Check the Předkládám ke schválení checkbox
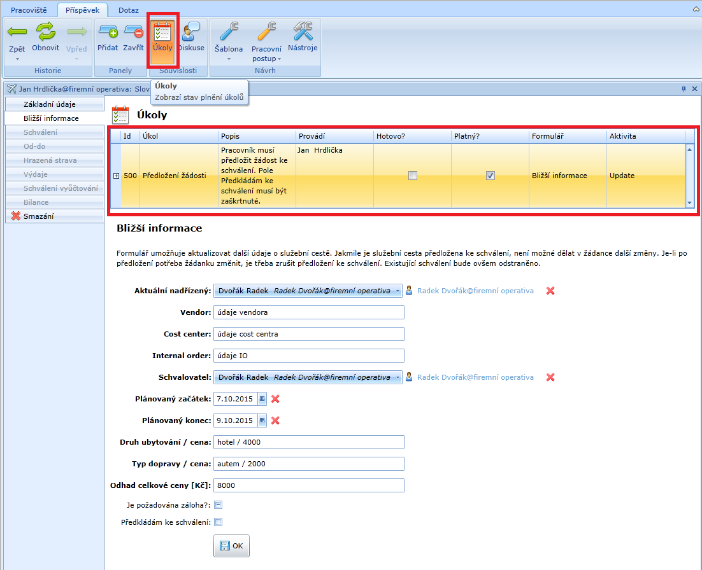702x570 pixels. 218,522
